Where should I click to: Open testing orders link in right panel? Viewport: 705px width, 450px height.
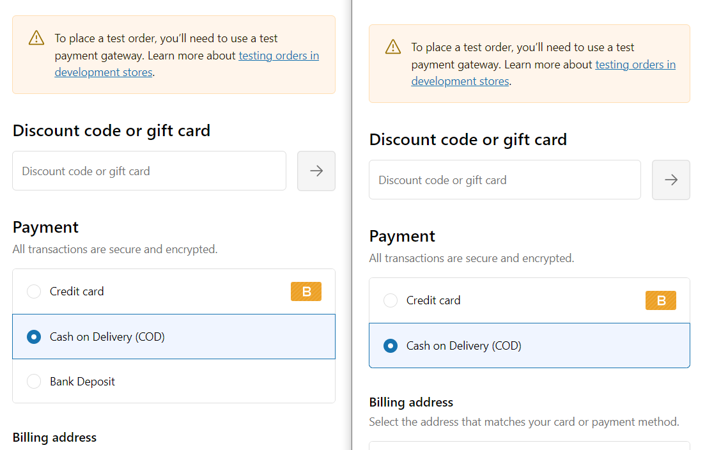pyautogui.click(x=635, y=65)
